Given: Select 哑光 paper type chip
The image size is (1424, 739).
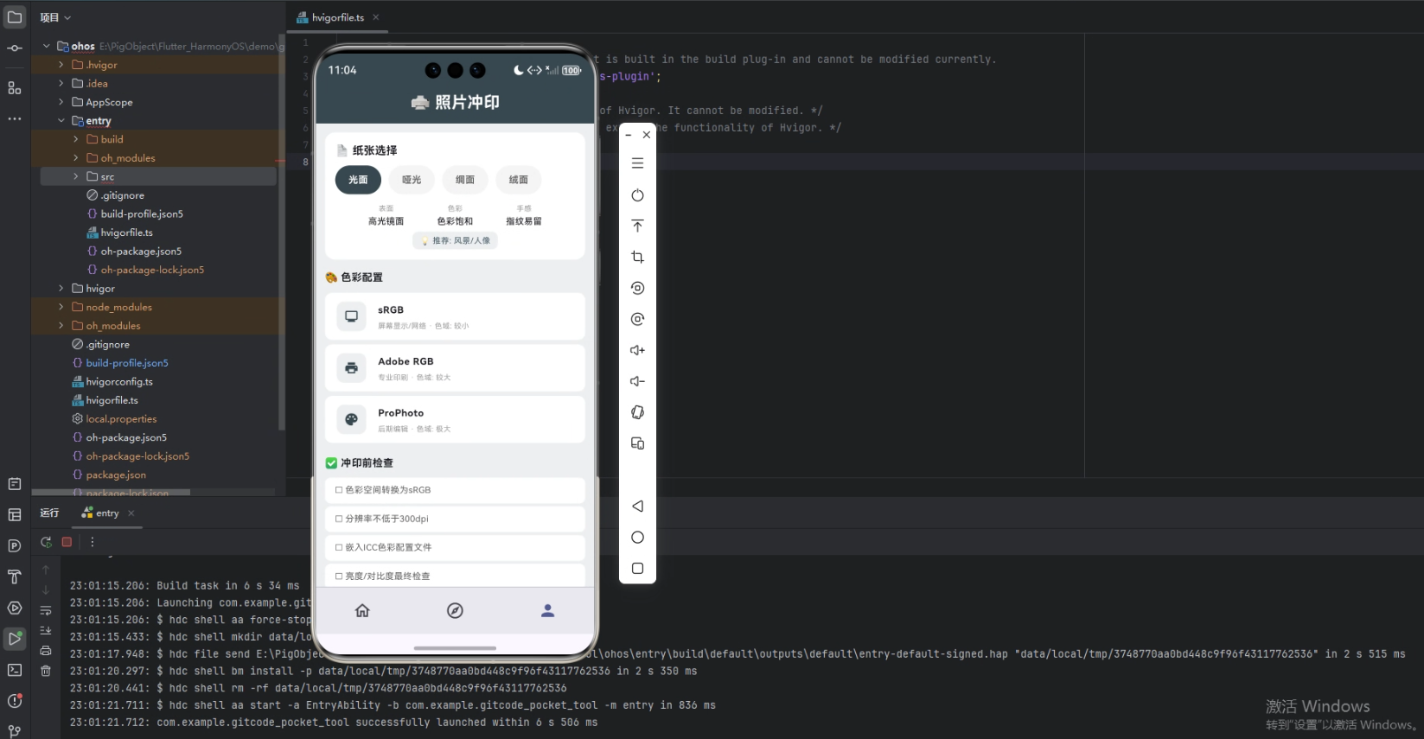Looking at the screenshot, I should pos(412,180).
